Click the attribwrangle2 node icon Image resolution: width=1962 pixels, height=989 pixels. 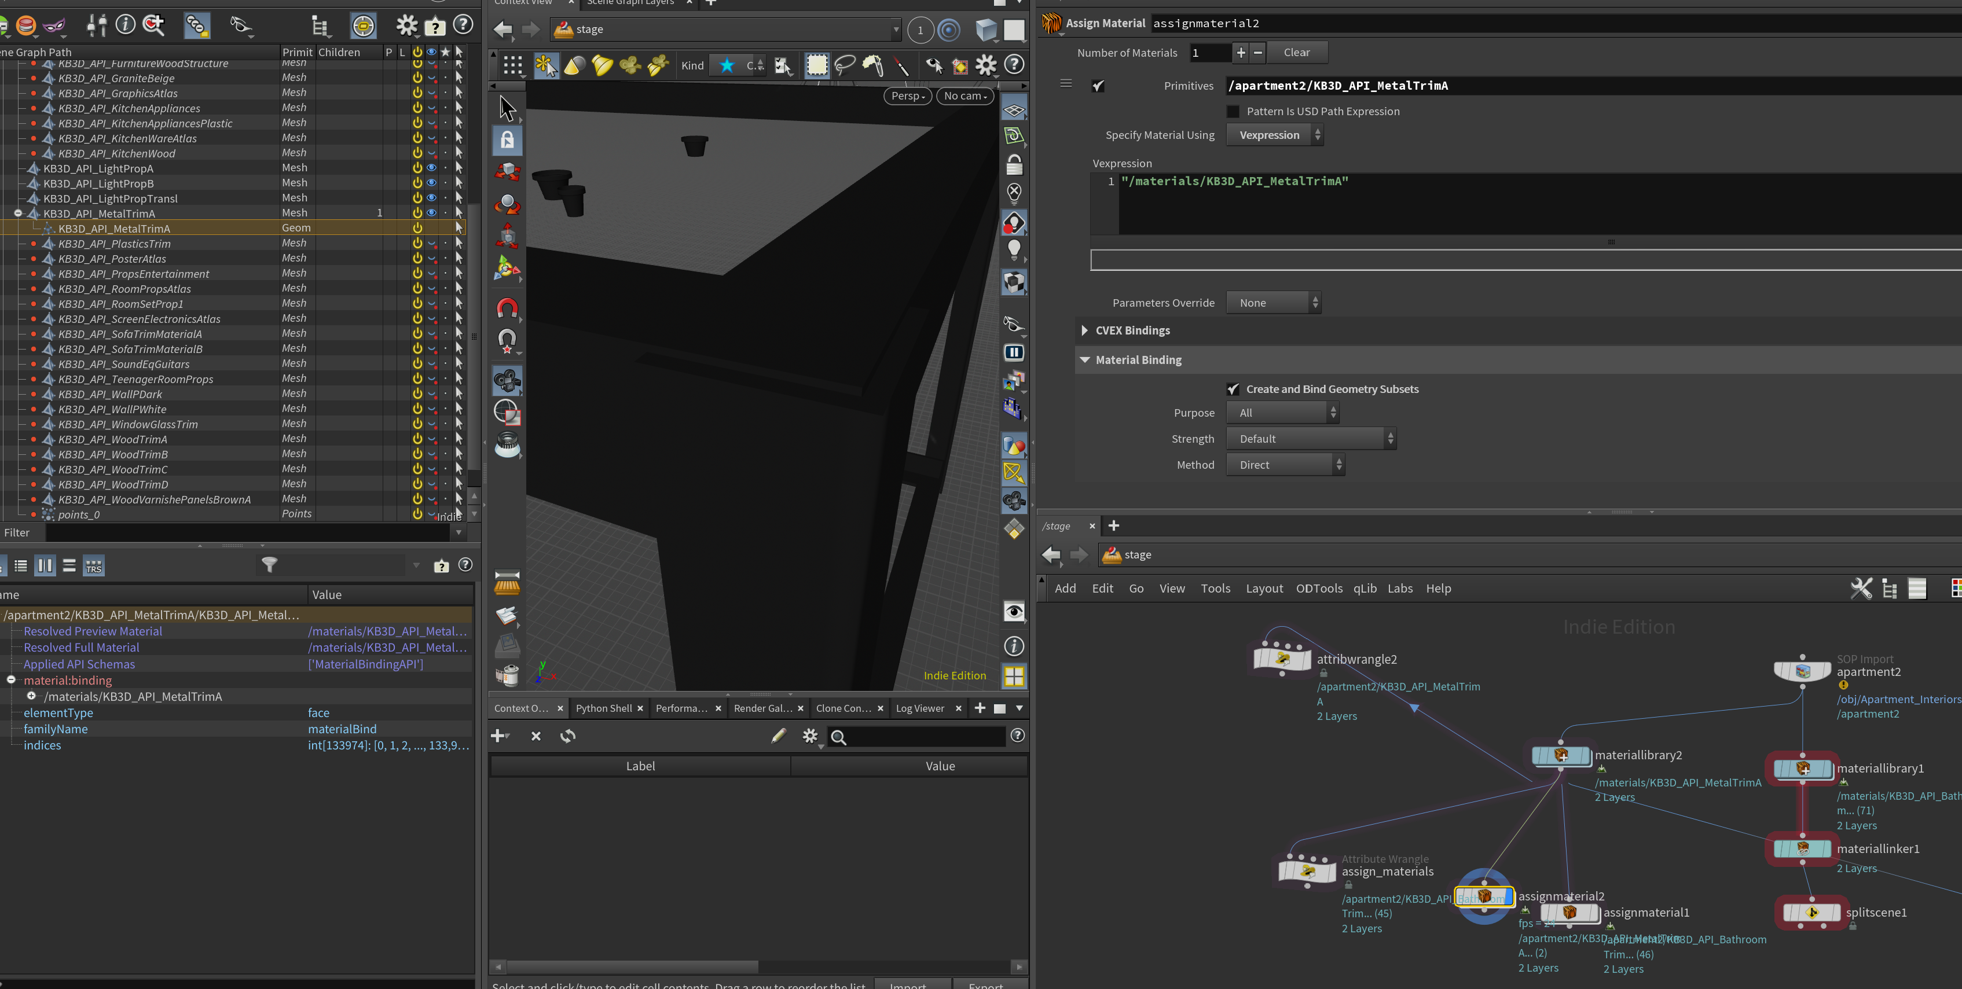[1282, 658]
